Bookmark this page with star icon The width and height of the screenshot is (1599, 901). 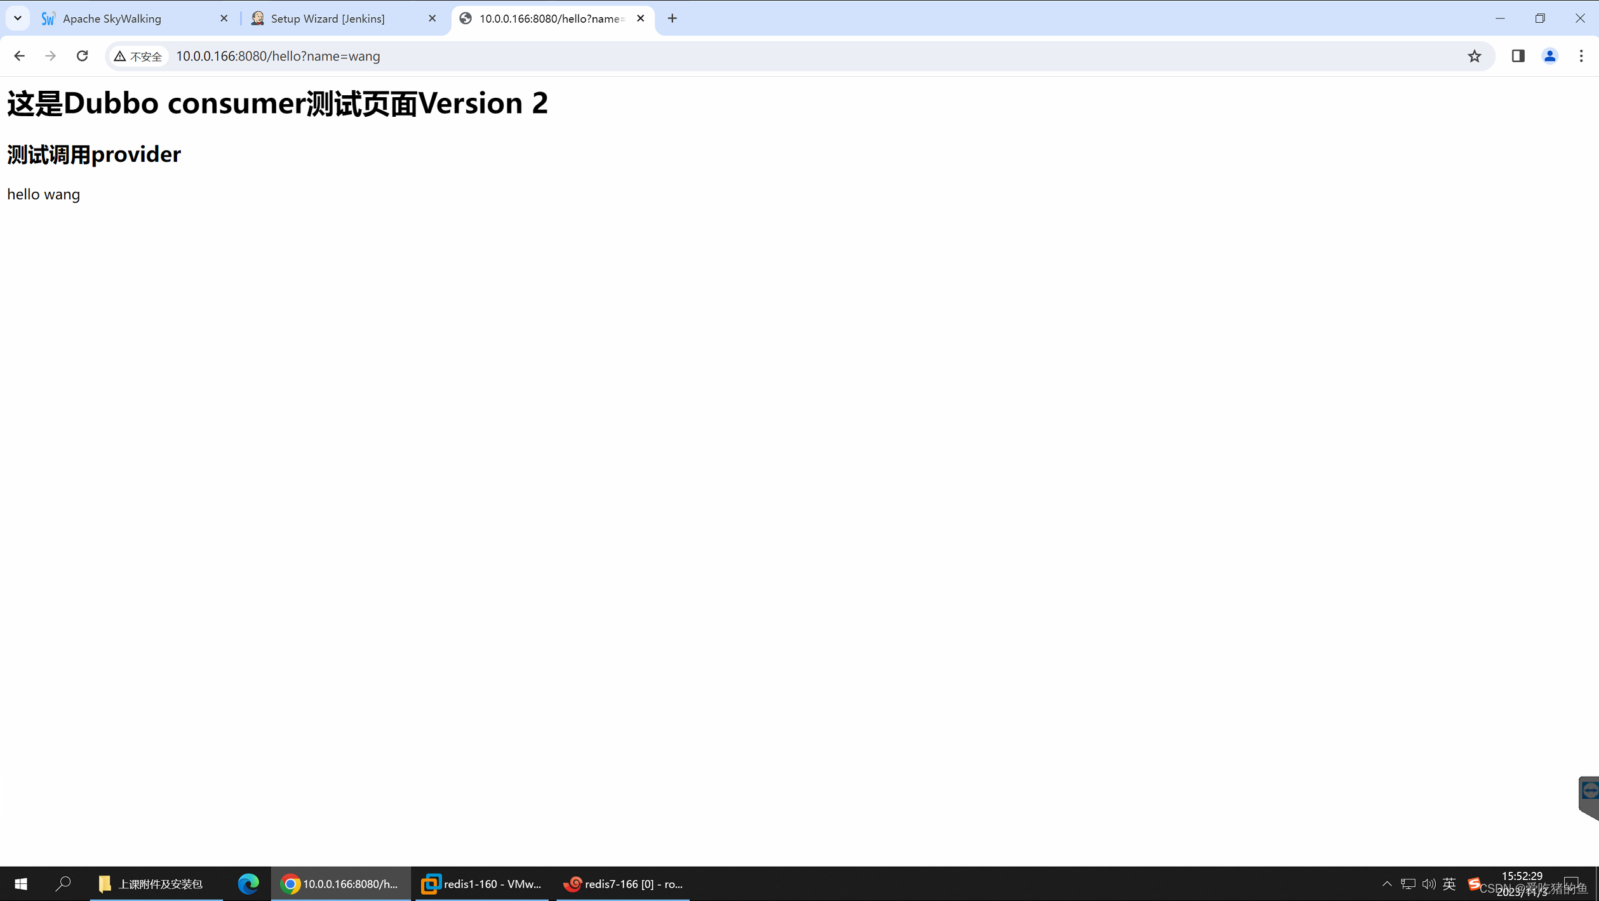point(1474,56)
